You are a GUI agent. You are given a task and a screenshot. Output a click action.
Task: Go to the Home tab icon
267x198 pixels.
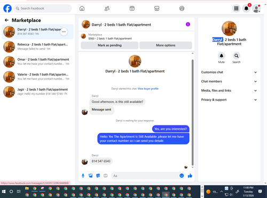click(82, 9)
